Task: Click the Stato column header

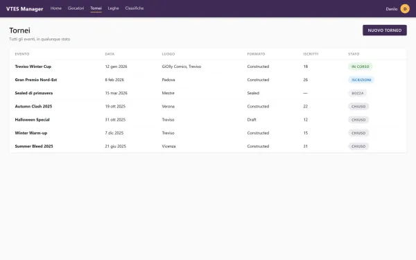Action: click(354, 54)
